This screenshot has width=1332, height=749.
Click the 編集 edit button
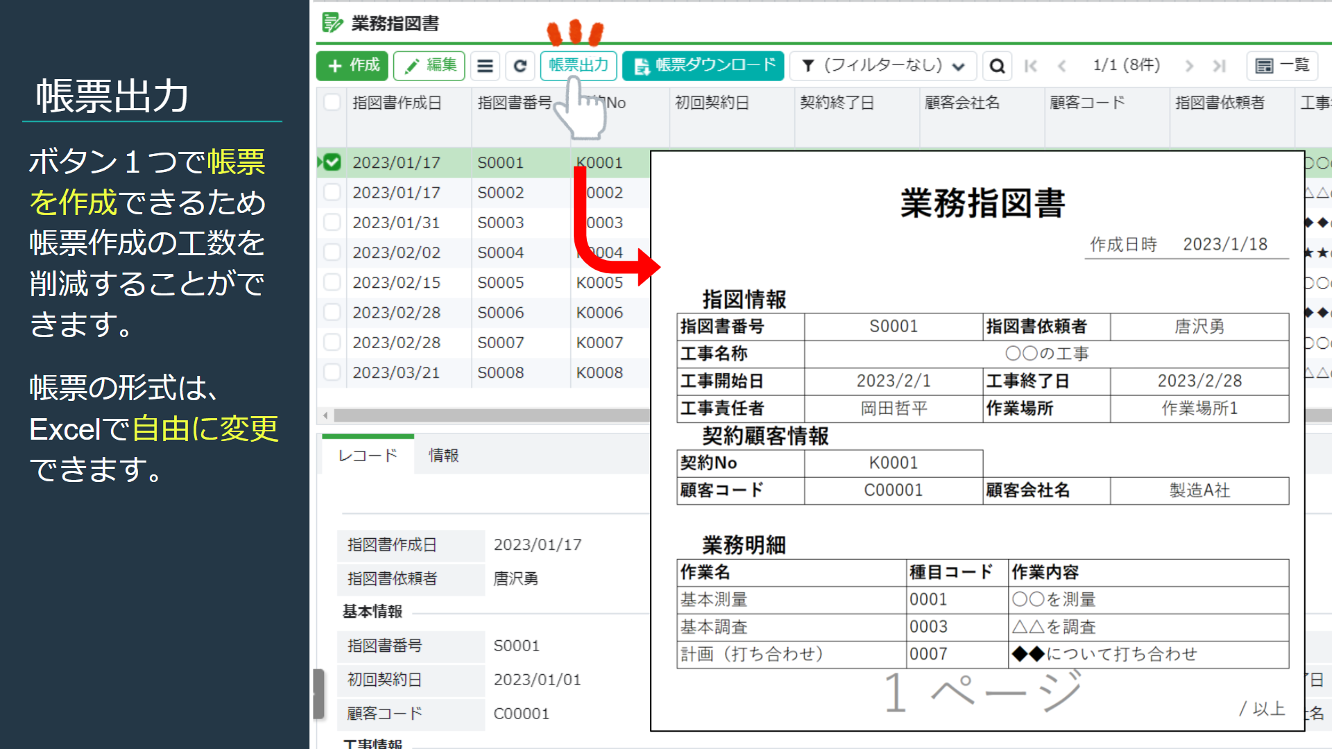tap(429, 66)
